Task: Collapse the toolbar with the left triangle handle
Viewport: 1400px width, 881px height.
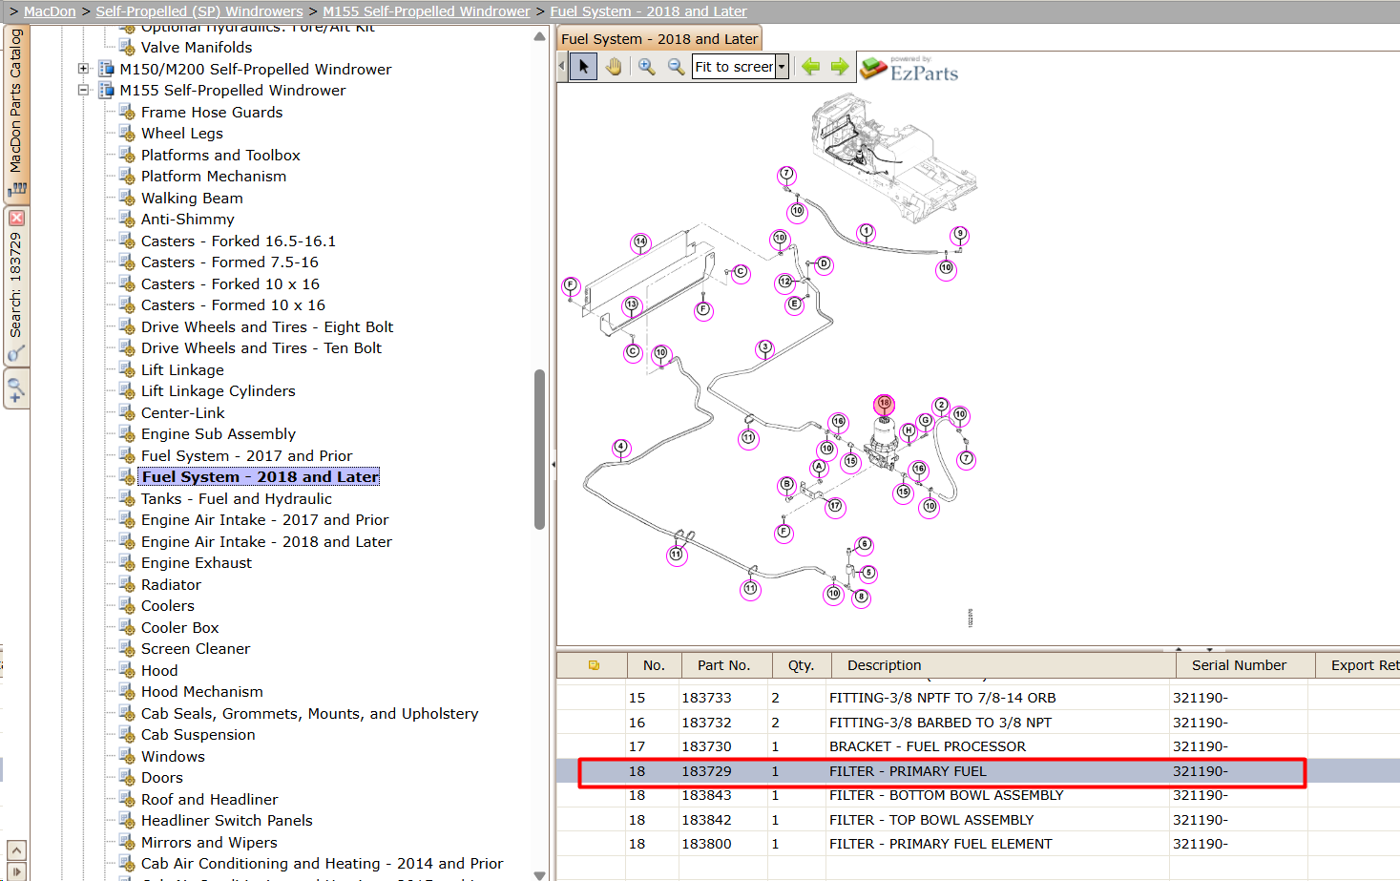Action: click(x=561, y=67)
